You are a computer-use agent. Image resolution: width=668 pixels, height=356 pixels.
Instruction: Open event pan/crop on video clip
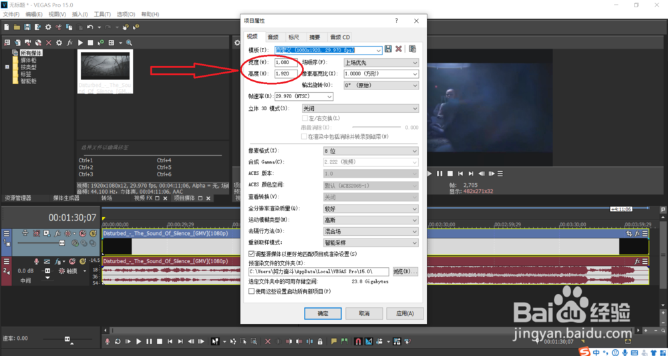pyautogui.click(x=629, y=234)
